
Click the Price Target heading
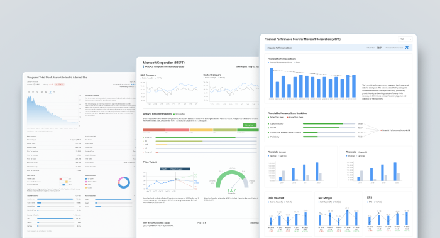[x=150, y=162]
